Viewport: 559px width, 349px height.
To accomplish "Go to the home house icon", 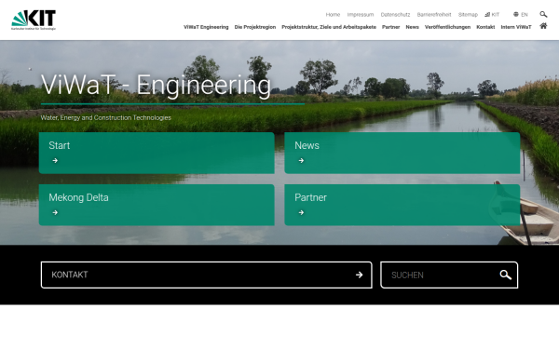I will click(543, 26).
